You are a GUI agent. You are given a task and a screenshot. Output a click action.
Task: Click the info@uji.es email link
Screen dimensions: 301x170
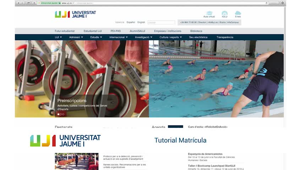tap(213, 22)
